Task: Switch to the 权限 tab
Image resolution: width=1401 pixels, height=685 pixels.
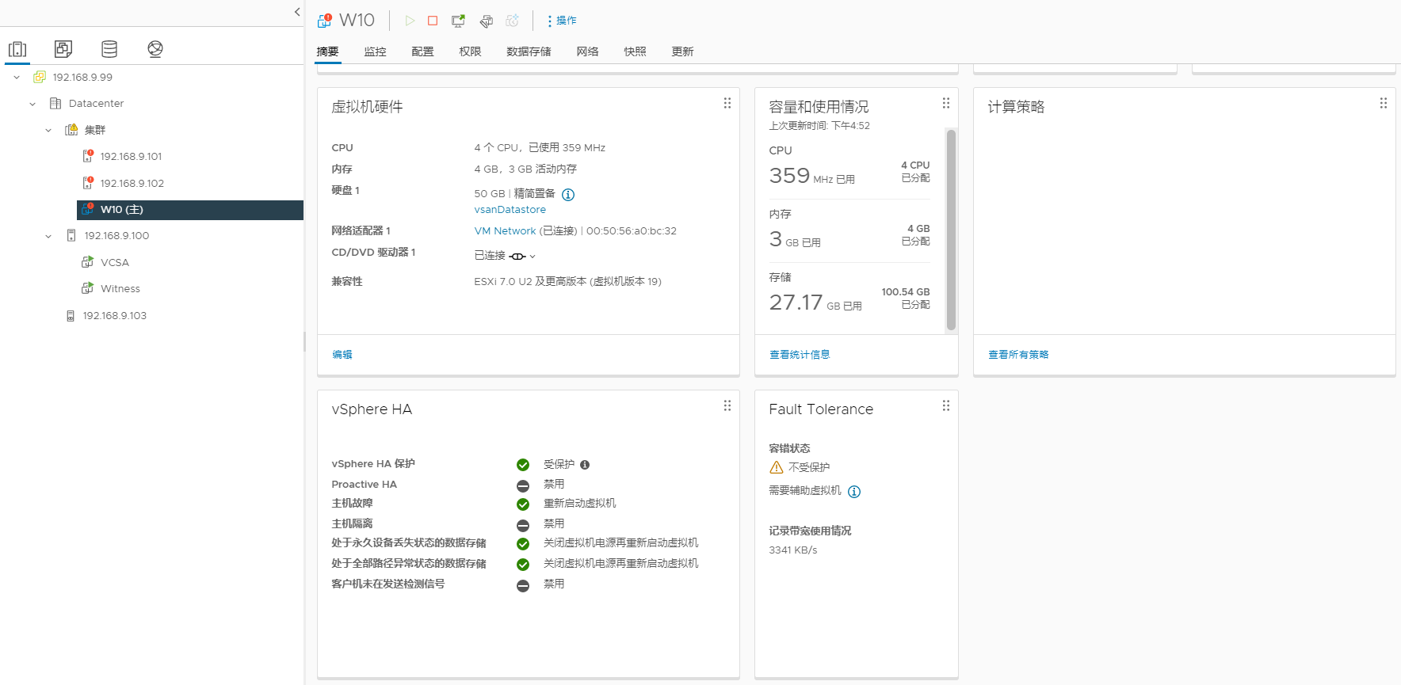Action: [470, 51]
